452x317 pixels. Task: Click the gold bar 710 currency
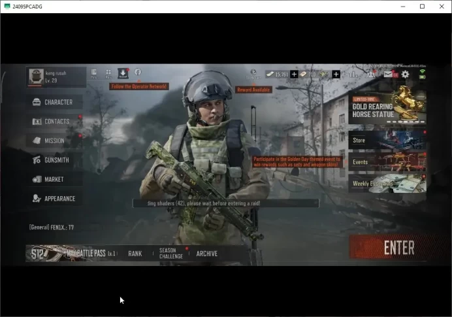coord(308,75)
